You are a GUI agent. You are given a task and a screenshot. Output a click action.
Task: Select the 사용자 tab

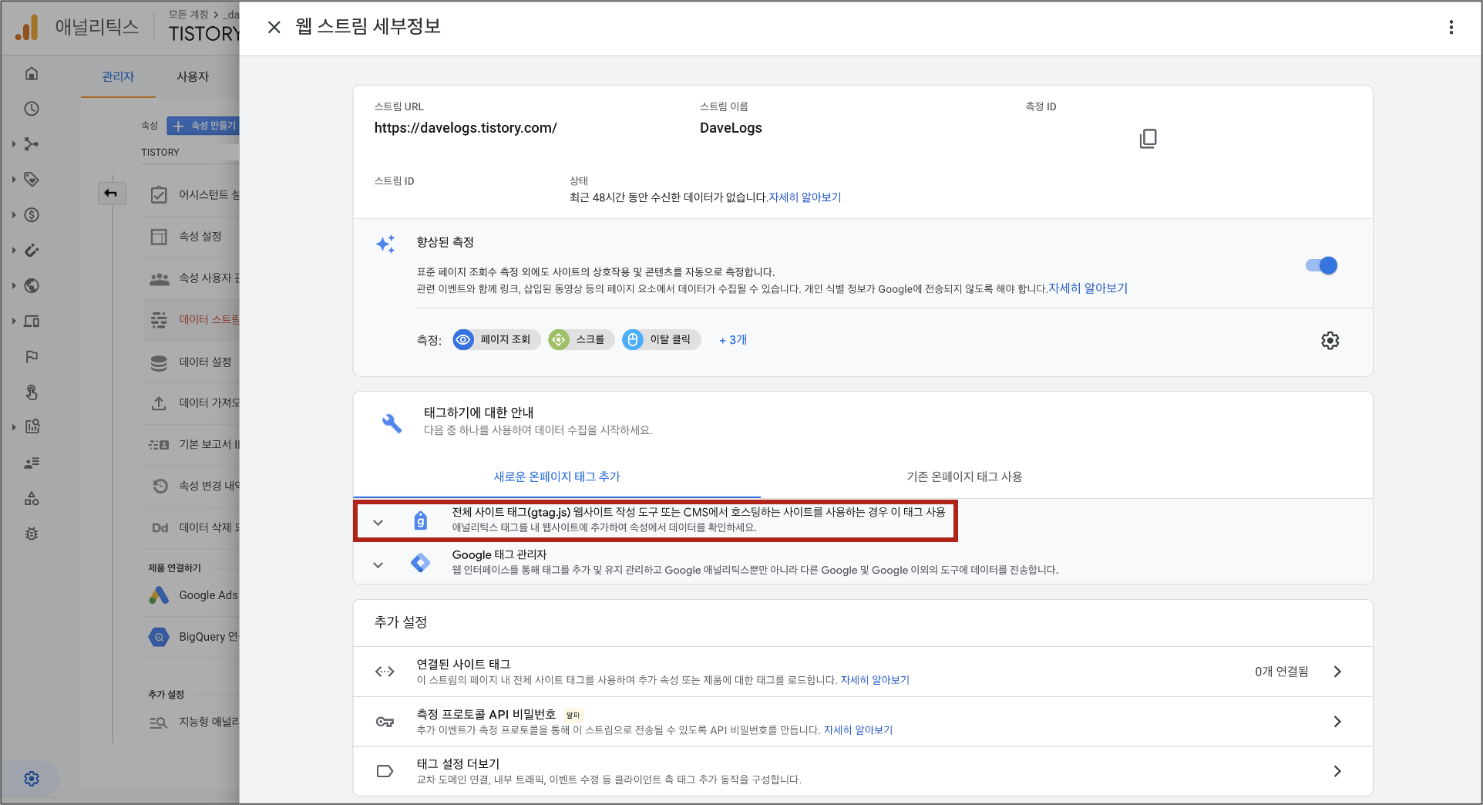tap(193, 76)
